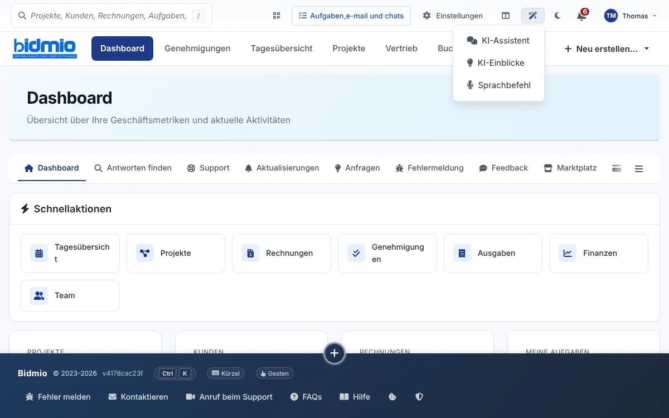The image size is (669, 418).
Task: Click the credit card icon in the tab row
Action: [617, 168]
